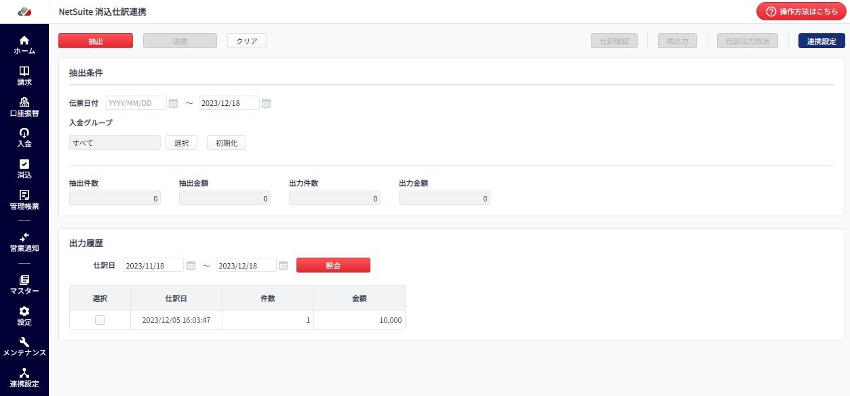Open メンテナンス sidebar menu
This screenshot has width=850, height=396.
tap(24, 347)
